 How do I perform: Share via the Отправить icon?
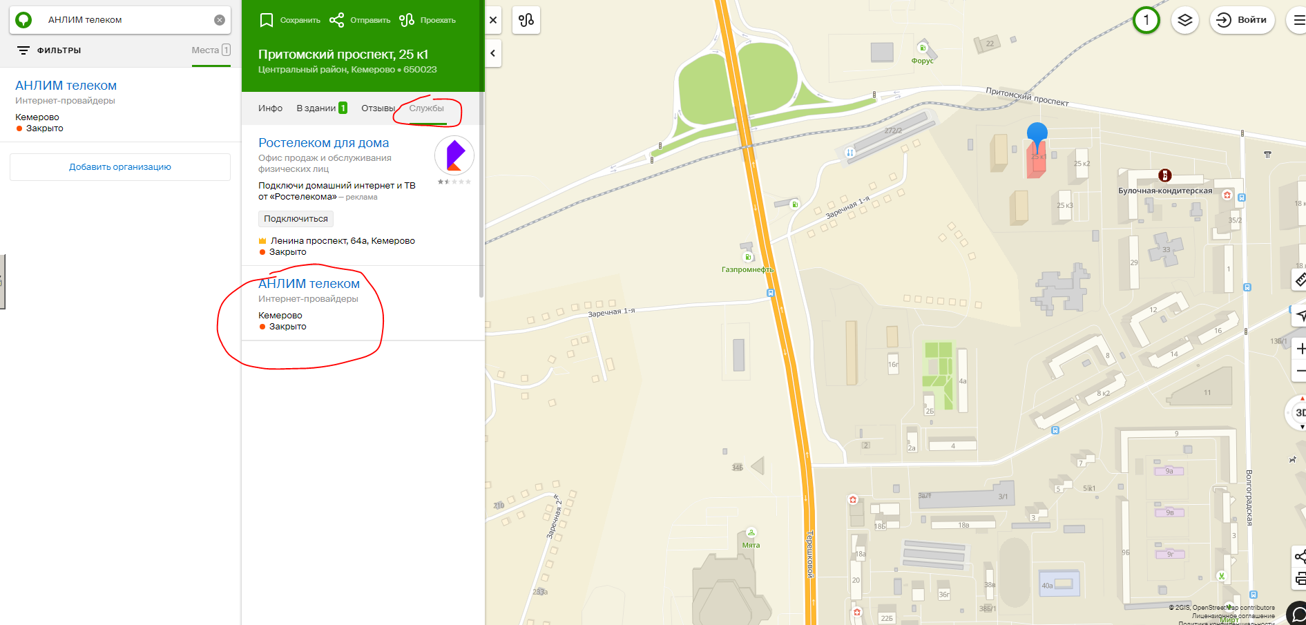pyautogui.click(x=360, y=20)
